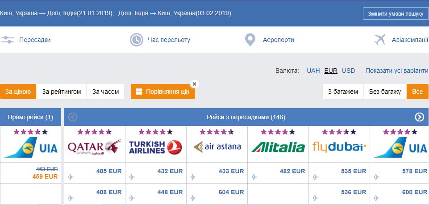
Task: Select the Turkish Airlines logo
Action: point(155,147)
